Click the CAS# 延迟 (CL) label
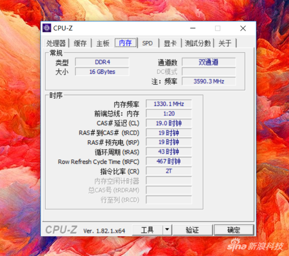 (x=118, y=123)
